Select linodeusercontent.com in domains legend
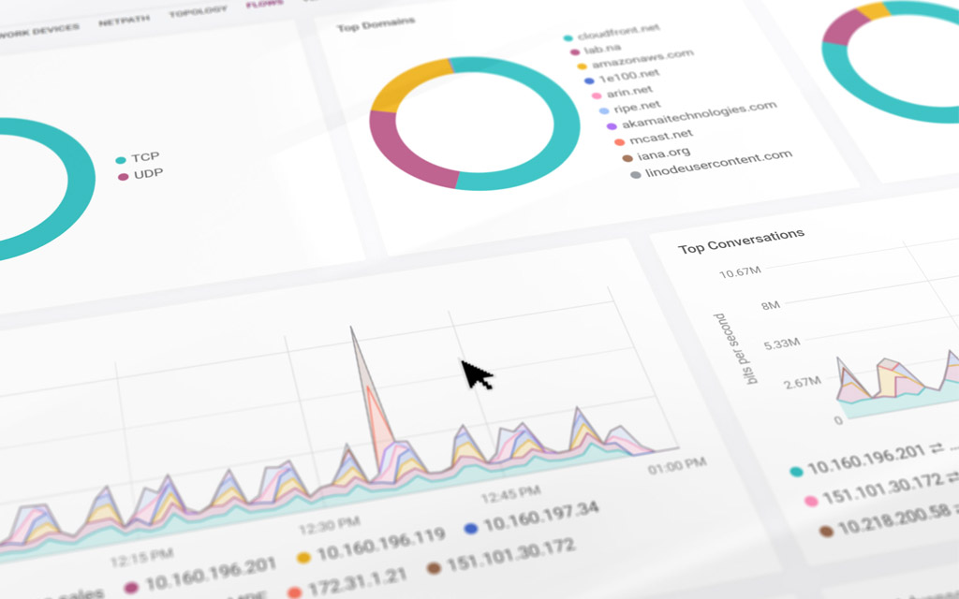 (712, 165)
